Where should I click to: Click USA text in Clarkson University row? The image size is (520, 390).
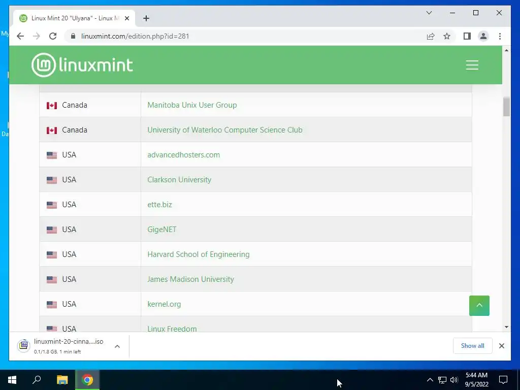69,180
